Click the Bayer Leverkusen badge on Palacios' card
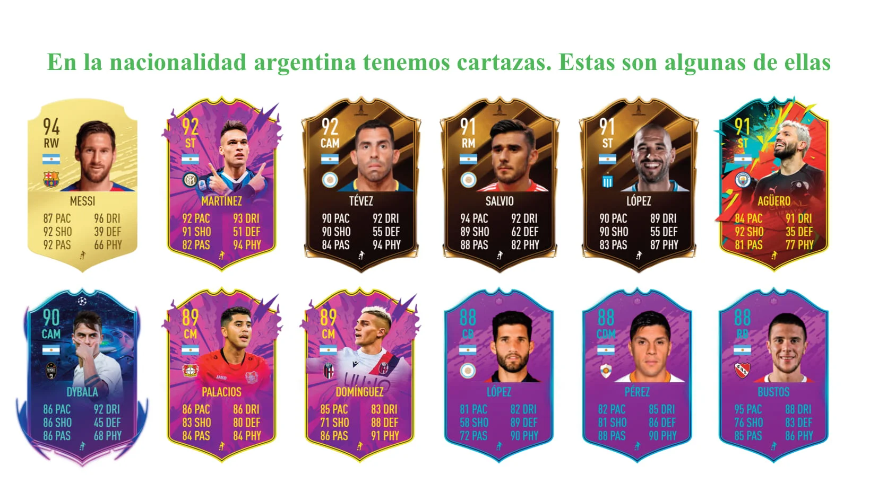The width and height of the screenshot is (878, 501). click(190, 370)
